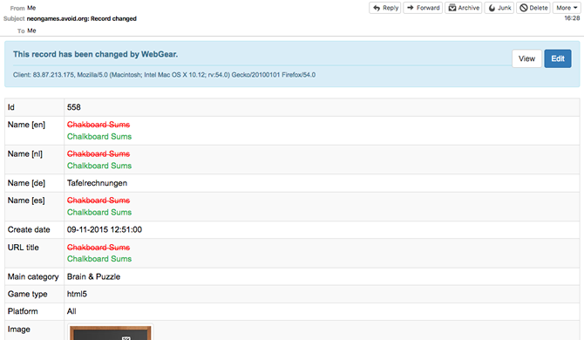Screen dimensions: 584x340
Task: Click the Game type row label
Action: [27, 294]
